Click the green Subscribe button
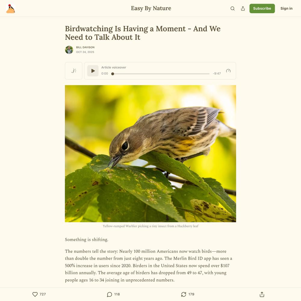301x301 pixels. click(262, 8)
